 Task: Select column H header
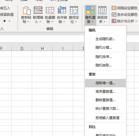[42, 48]
